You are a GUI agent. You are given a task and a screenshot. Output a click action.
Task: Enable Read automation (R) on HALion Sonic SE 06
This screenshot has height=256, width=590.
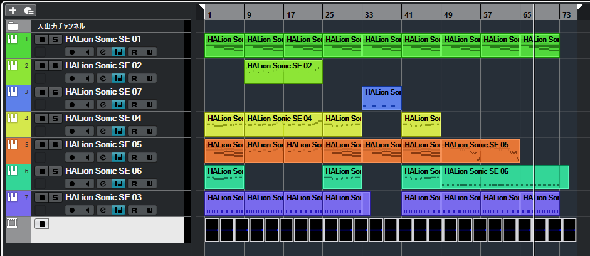click(134, 184)
